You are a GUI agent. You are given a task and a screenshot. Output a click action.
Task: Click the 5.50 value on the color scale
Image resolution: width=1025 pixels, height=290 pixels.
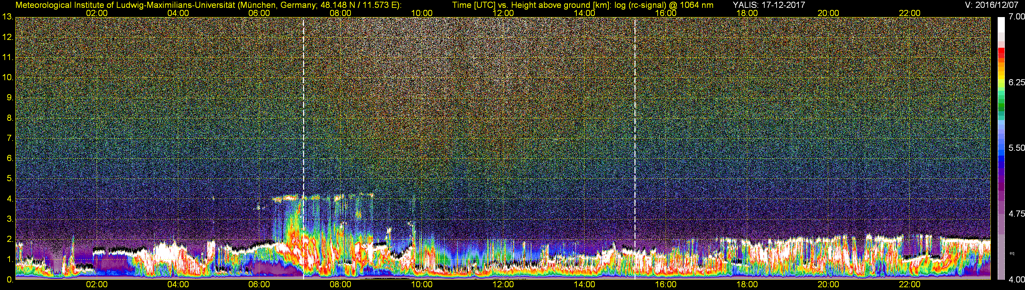(1016, 148)
